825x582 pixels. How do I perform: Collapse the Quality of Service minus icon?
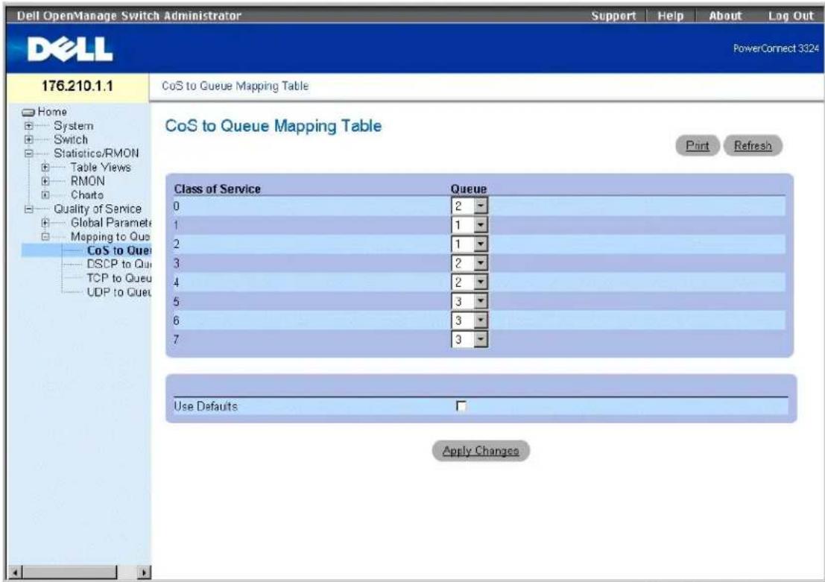point(29,209)
